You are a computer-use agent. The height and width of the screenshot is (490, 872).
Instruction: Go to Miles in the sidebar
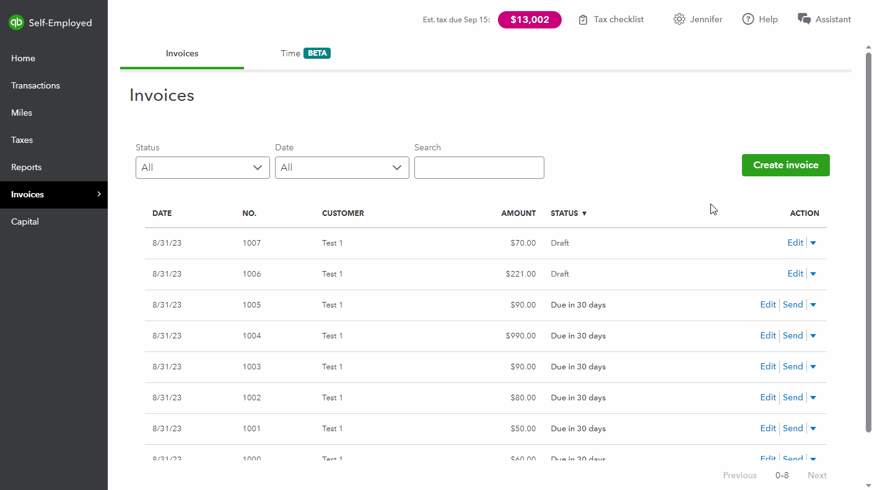[22, 113]
